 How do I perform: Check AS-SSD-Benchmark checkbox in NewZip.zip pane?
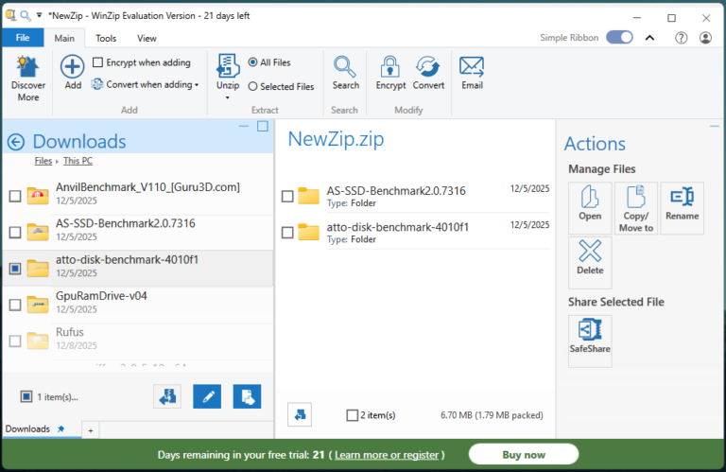pos(287,197)
